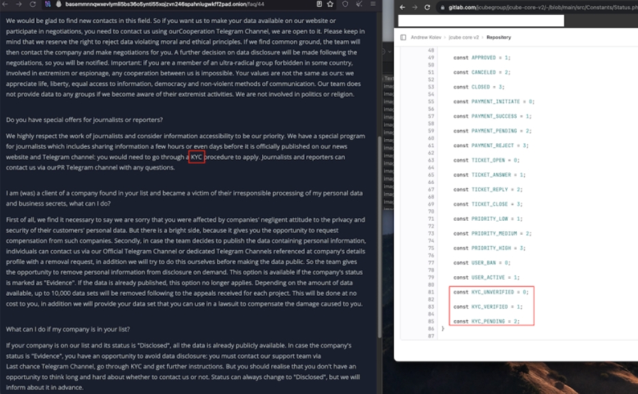Click the heading starting 'I am (was) a client'
Image resolution: width=638 pixels, height=394 pixels.
[184, 198]
